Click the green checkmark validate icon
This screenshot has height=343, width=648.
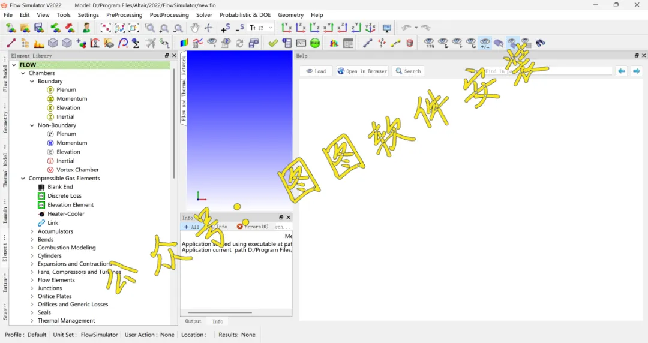pyautogui.click(x=273, y=43)
